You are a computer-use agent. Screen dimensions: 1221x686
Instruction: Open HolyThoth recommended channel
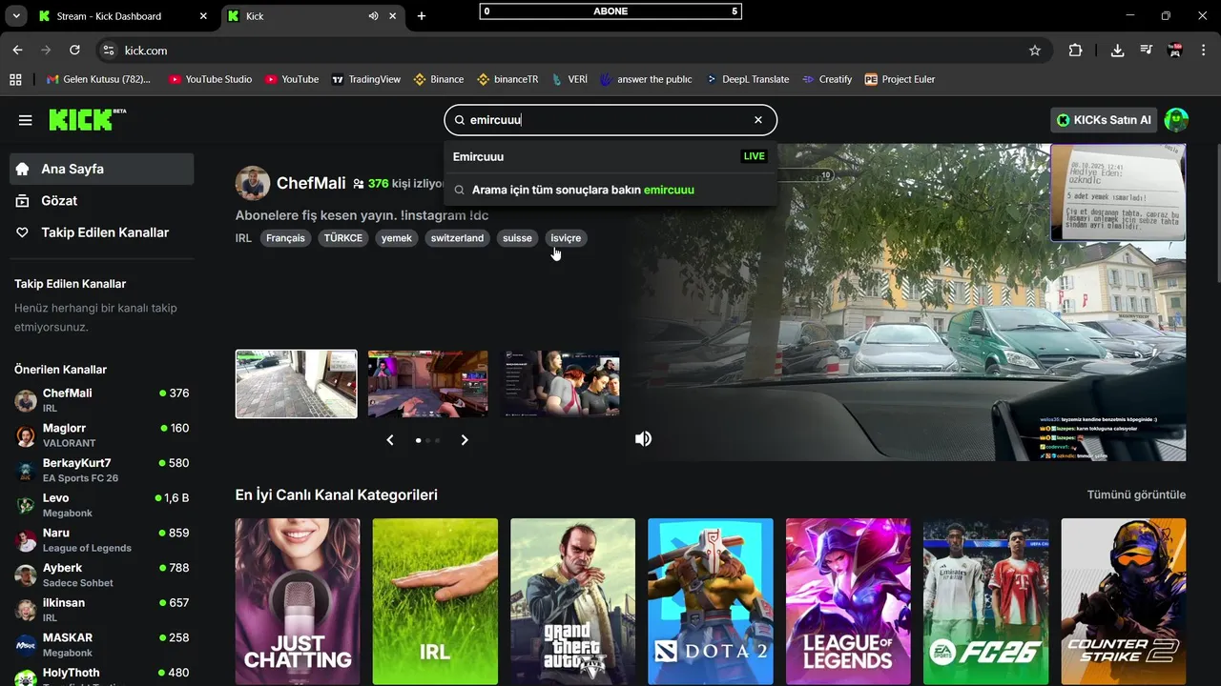(x=101, y=676)
